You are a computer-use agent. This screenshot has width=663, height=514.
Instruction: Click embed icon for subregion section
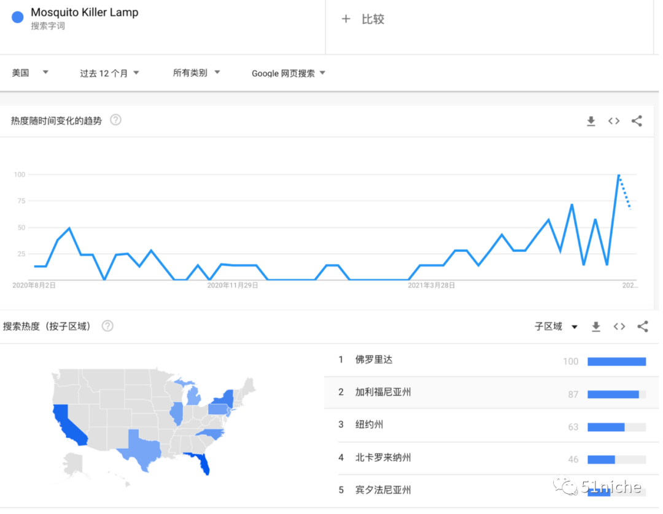click(x=619, y=327)
